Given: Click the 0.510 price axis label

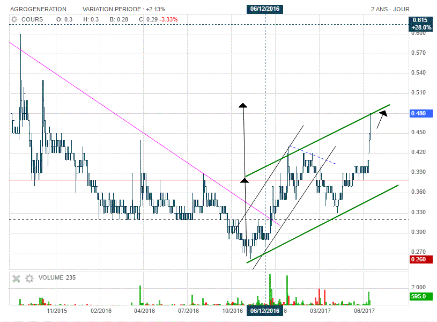Looking at the screenshot, I should click(x=418, y=92).
